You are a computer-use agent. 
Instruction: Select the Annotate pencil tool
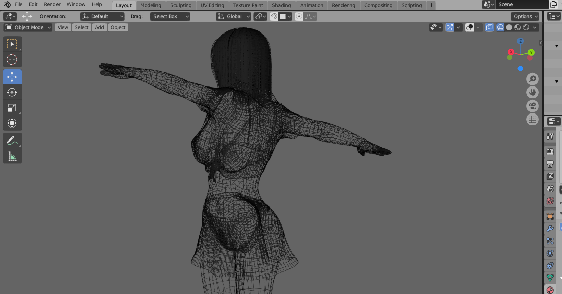point(12,141)
